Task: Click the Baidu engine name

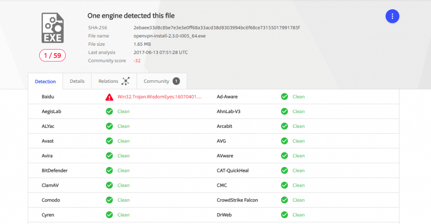Action: pyautogui.click(x=48, y=97)
